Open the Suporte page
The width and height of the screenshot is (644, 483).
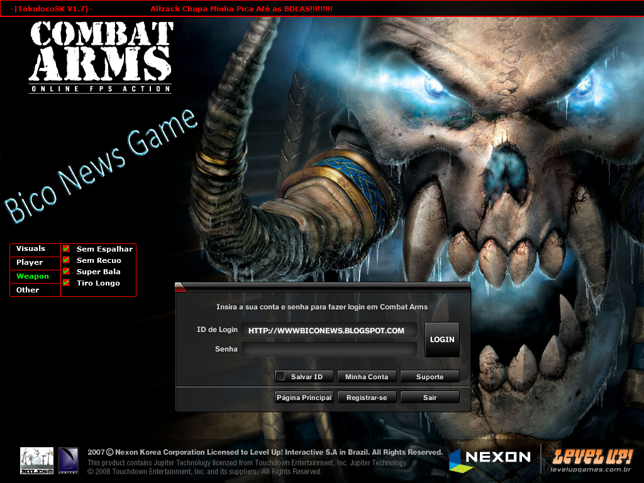pos(430,377)
